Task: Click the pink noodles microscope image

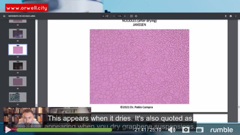Action: (x=139, y=67)
